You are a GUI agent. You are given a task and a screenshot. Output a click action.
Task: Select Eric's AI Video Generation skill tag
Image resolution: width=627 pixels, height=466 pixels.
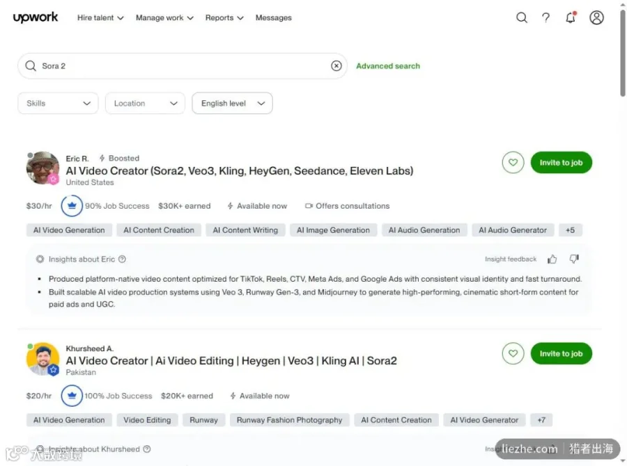pos(69,230)
